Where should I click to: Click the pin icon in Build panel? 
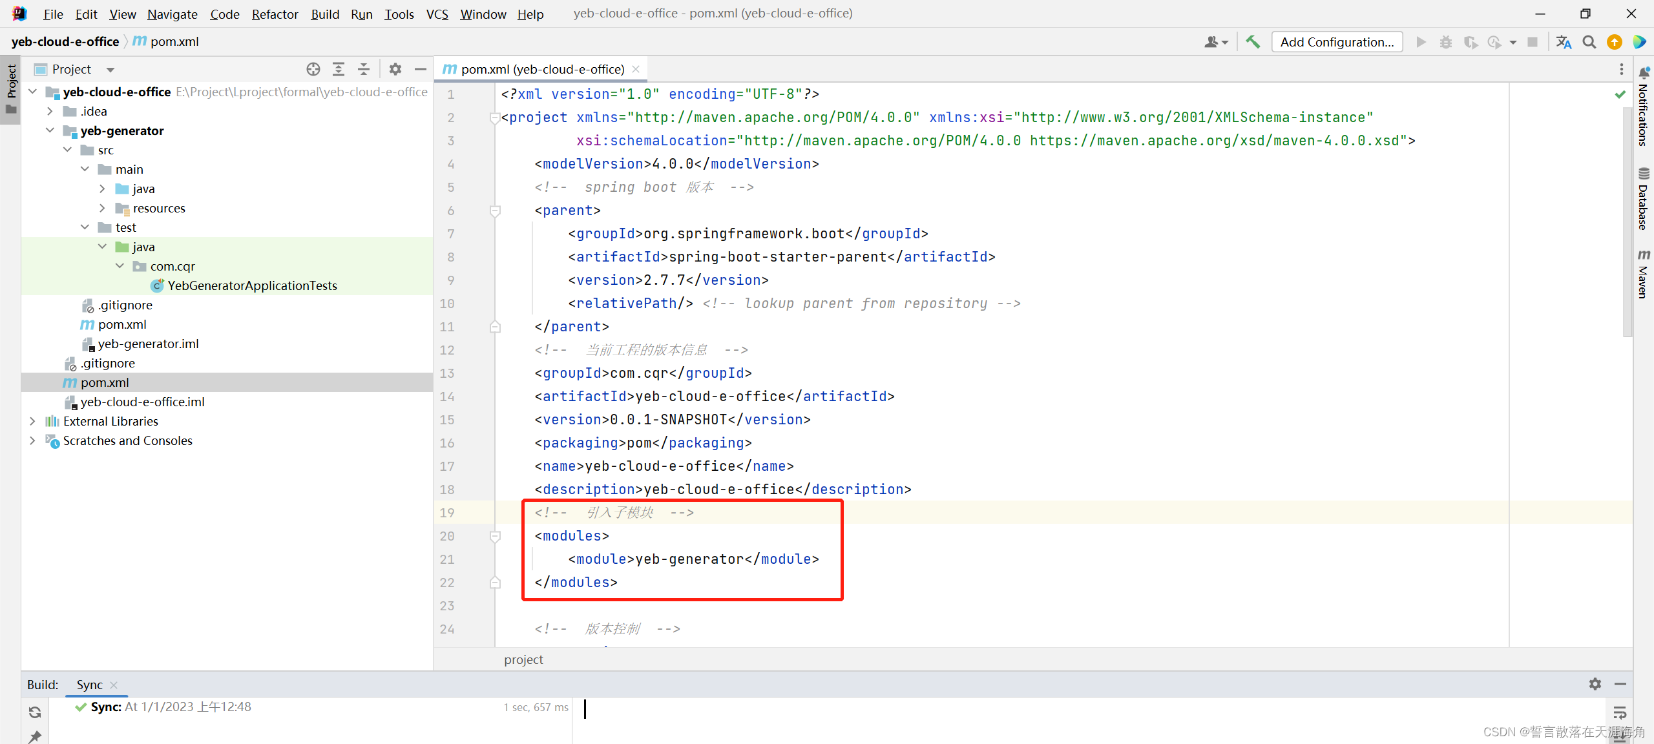[35, 736]
